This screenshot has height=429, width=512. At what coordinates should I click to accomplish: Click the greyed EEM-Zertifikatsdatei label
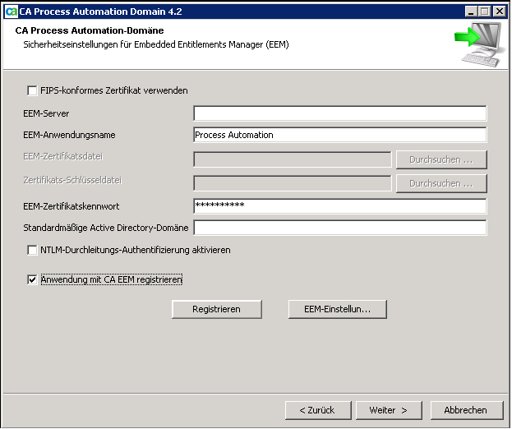click(x=63, y=157)
